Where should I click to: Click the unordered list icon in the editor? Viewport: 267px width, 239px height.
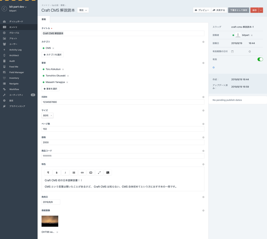click(74, 173)
